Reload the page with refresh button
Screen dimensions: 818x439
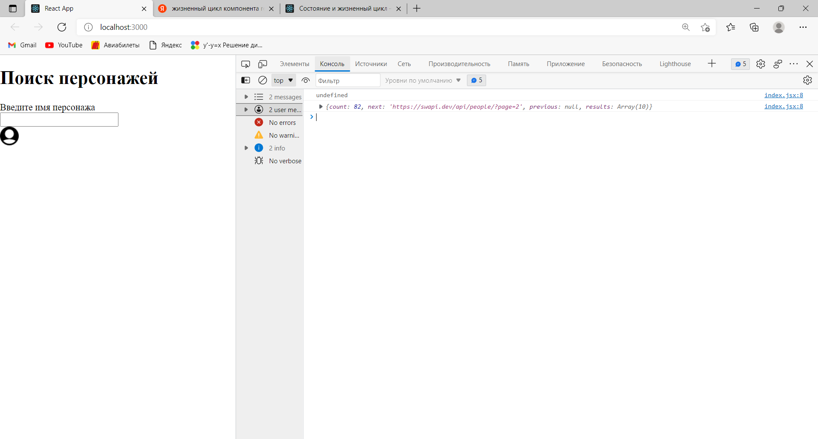click(62, 27)
